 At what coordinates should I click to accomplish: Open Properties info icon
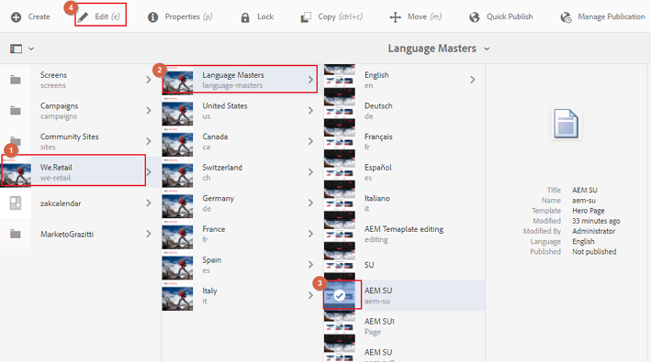point(152,17)
